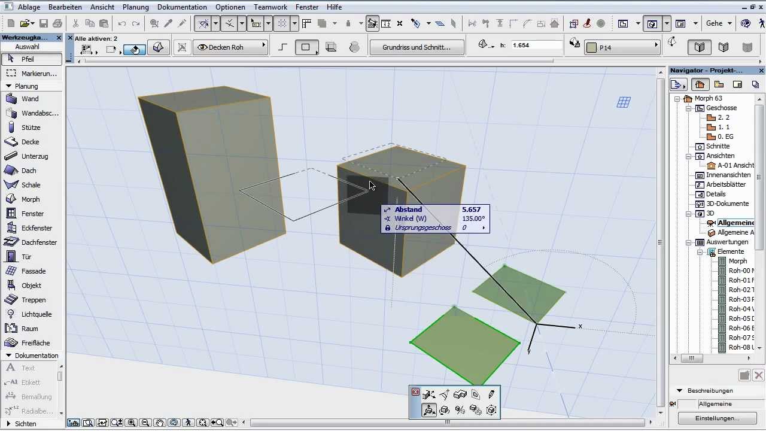Viewport: 766px width, 431px height.
Task: Expand the Sichten toolbox section
Action: tap(9, 424)
